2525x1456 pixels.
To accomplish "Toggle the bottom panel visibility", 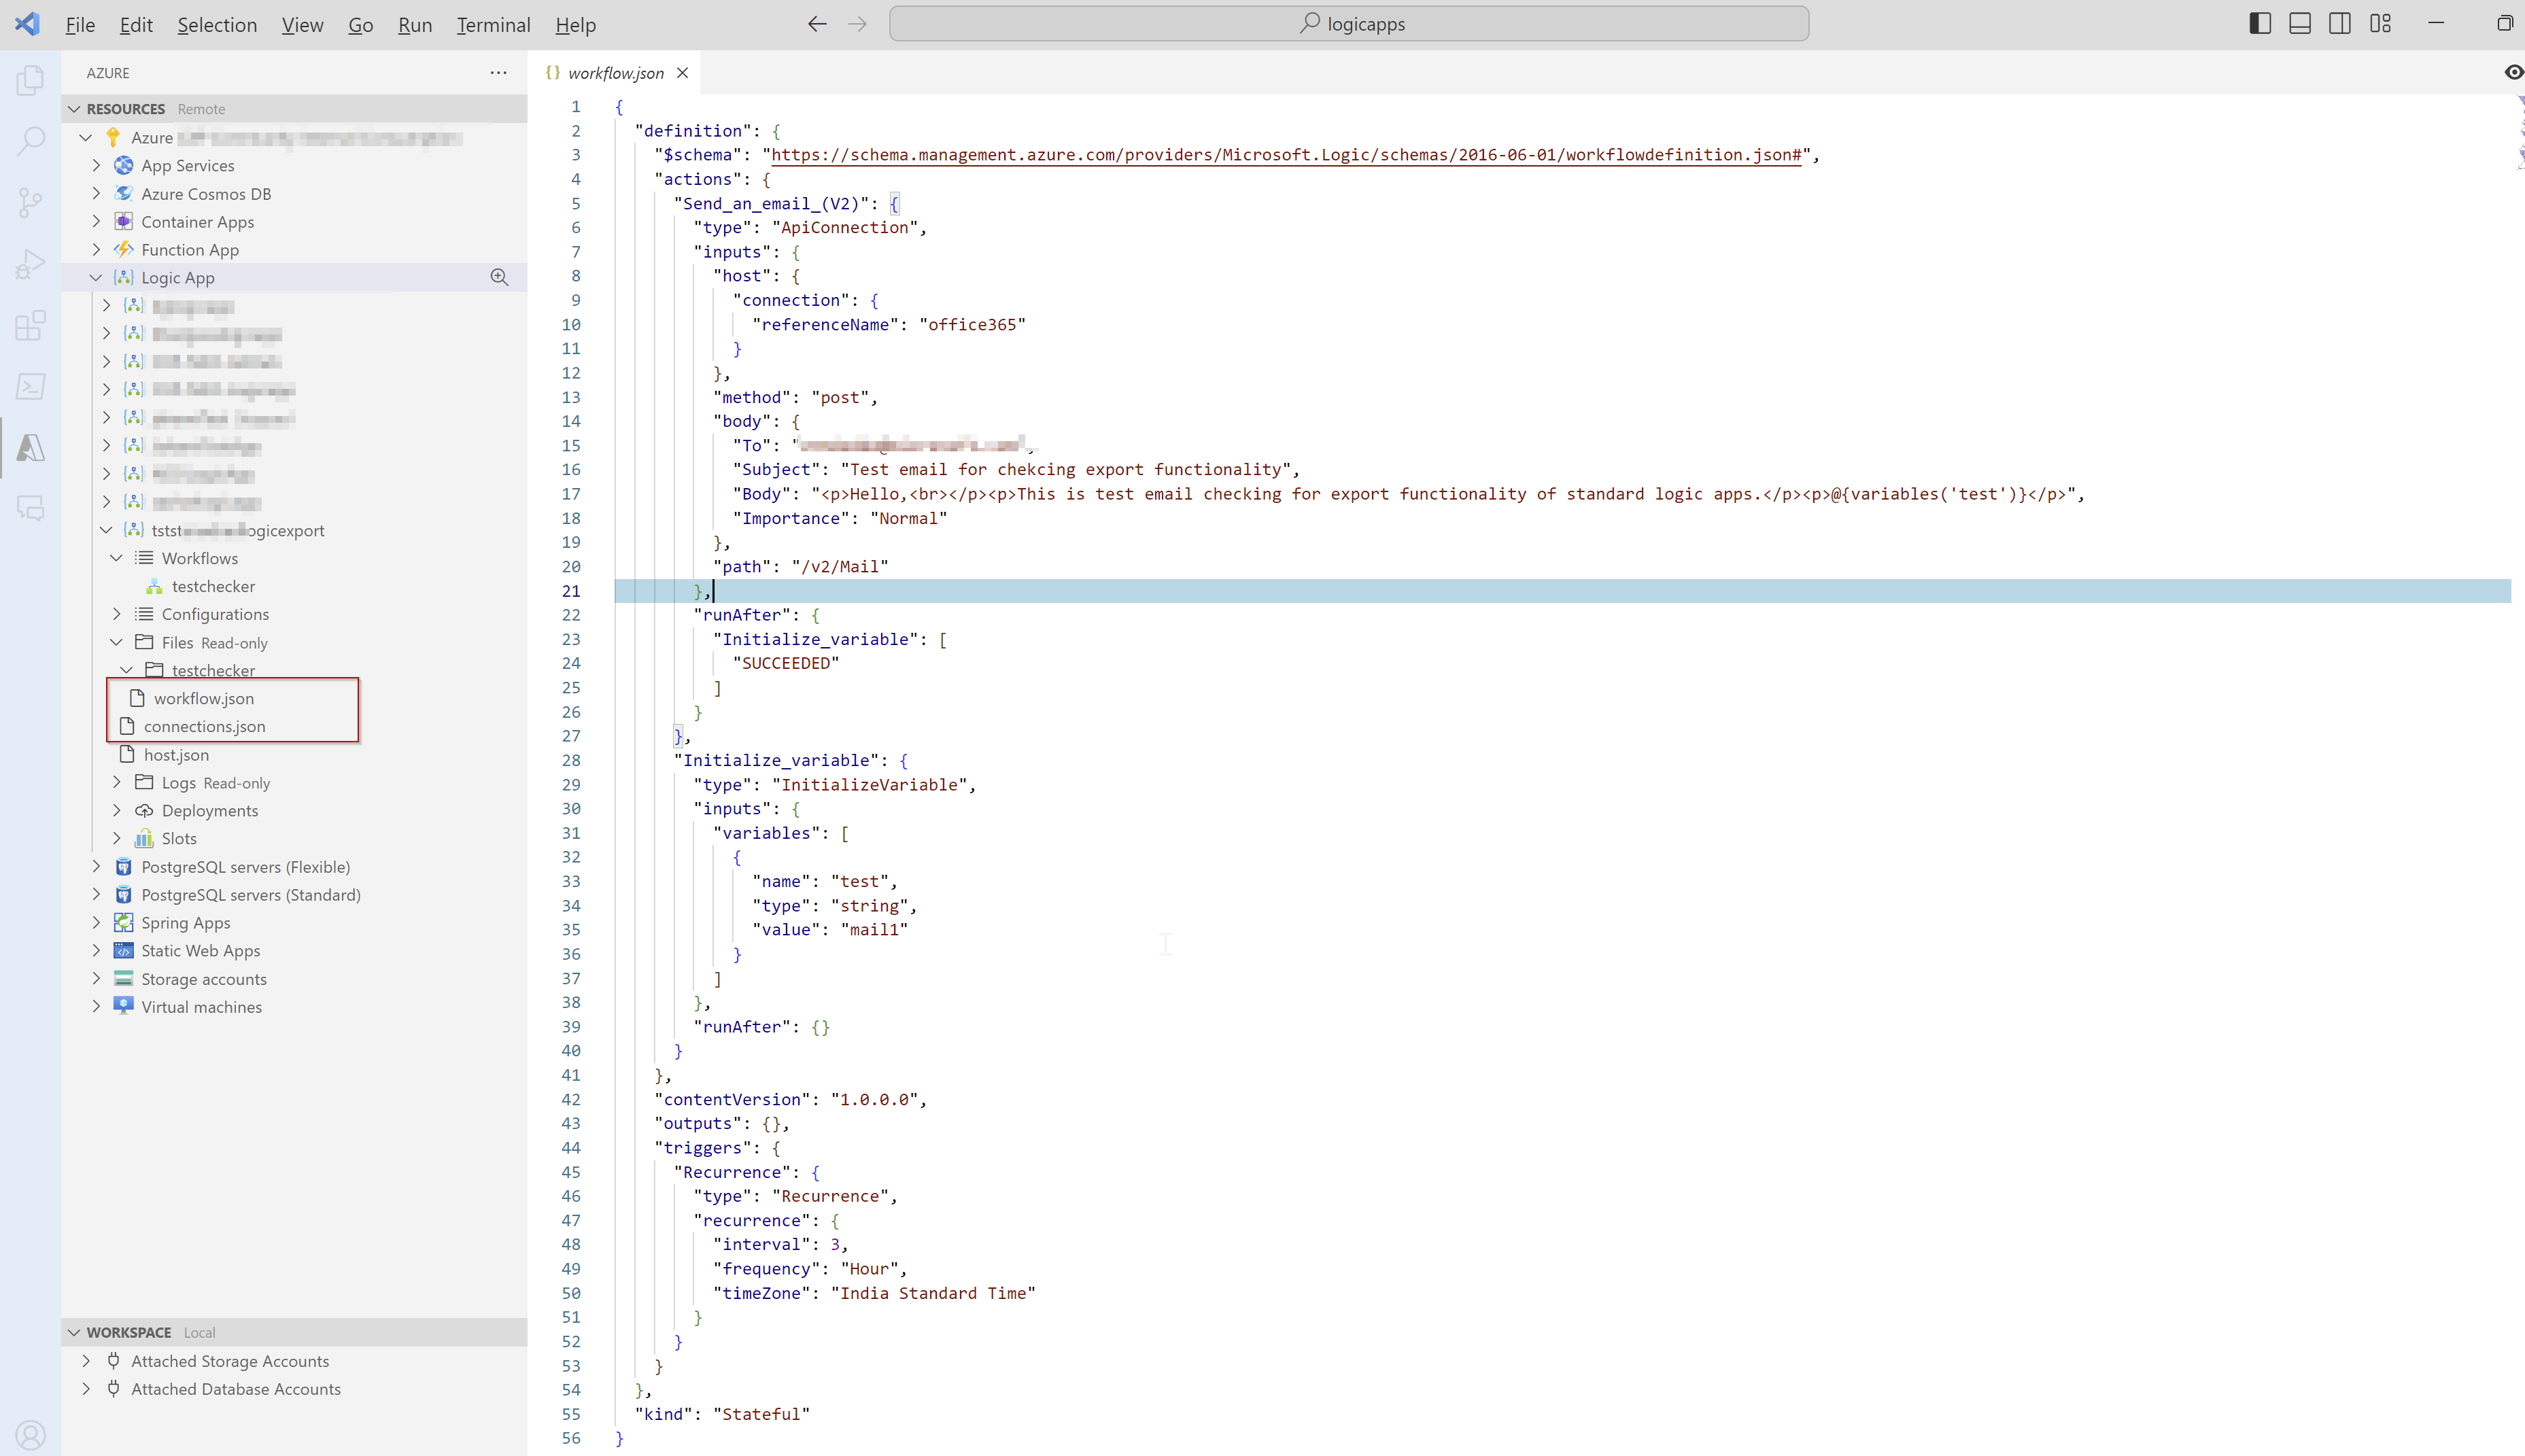I will [x=2300, y=24].
